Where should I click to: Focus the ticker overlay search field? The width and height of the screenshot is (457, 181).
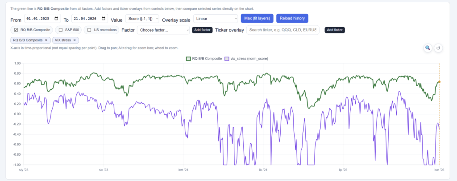tap(283, 30)
